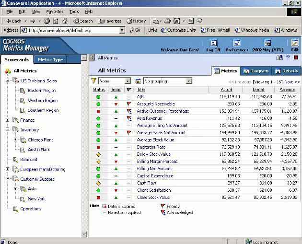
Task: Click the filter funnel icon
Action: pyautogui.click(x=94, y=81)
